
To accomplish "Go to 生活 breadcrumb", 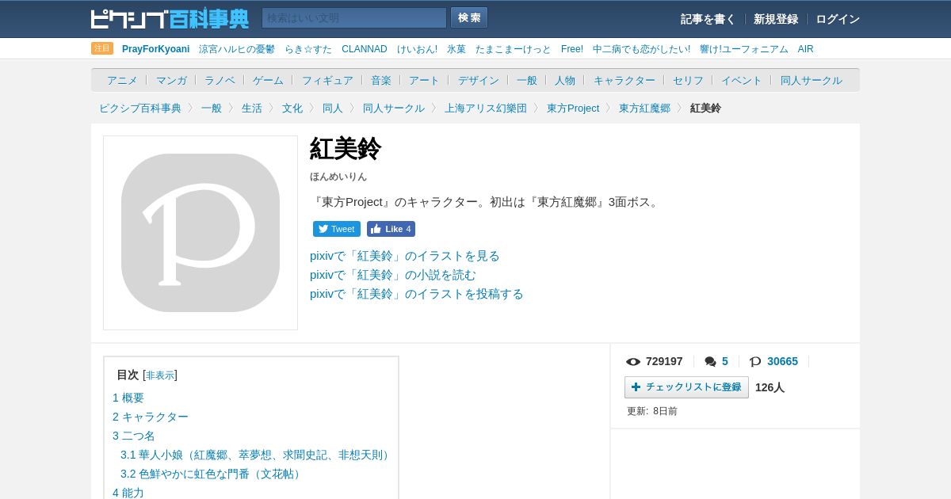I will point(252,108).
